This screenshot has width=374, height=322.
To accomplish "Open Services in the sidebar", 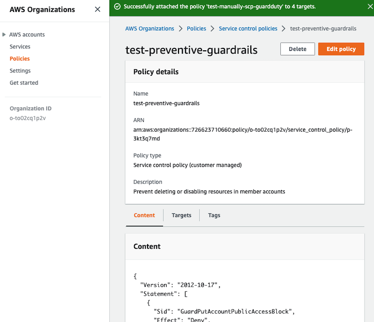I will click(20, 46).
